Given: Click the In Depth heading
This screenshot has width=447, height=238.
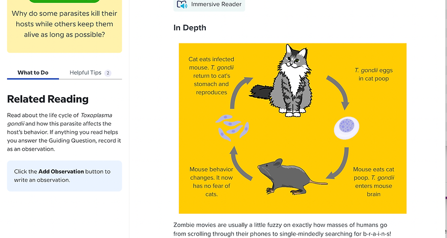Looking at the screenshot, I should tap(190, 28).
